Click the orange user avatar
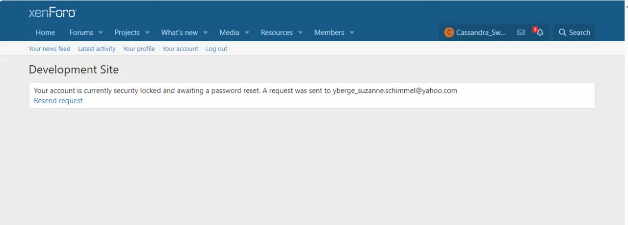The height and width of the screenshot is (225, 628). pos(448,32)
